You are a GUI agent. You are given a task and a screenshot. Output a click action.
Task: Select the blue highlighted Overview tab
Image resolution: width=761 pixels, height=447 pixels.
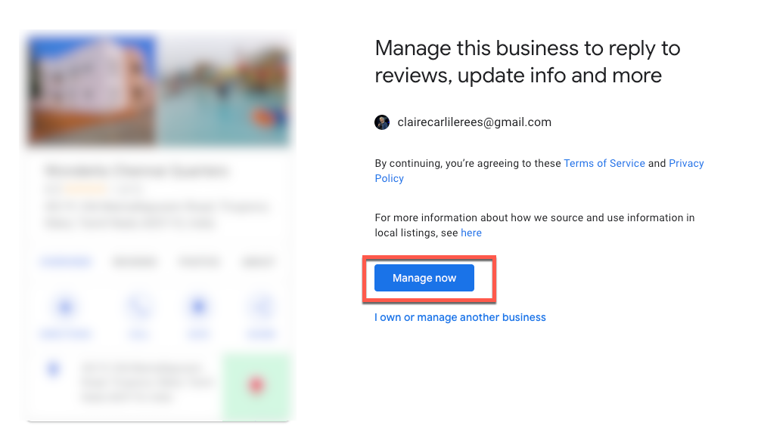coord(66,262)
